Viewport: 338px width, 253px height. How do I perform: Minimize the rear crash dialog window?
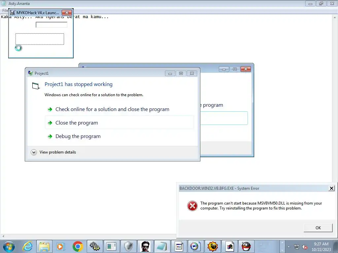click(x=224, y=69)
